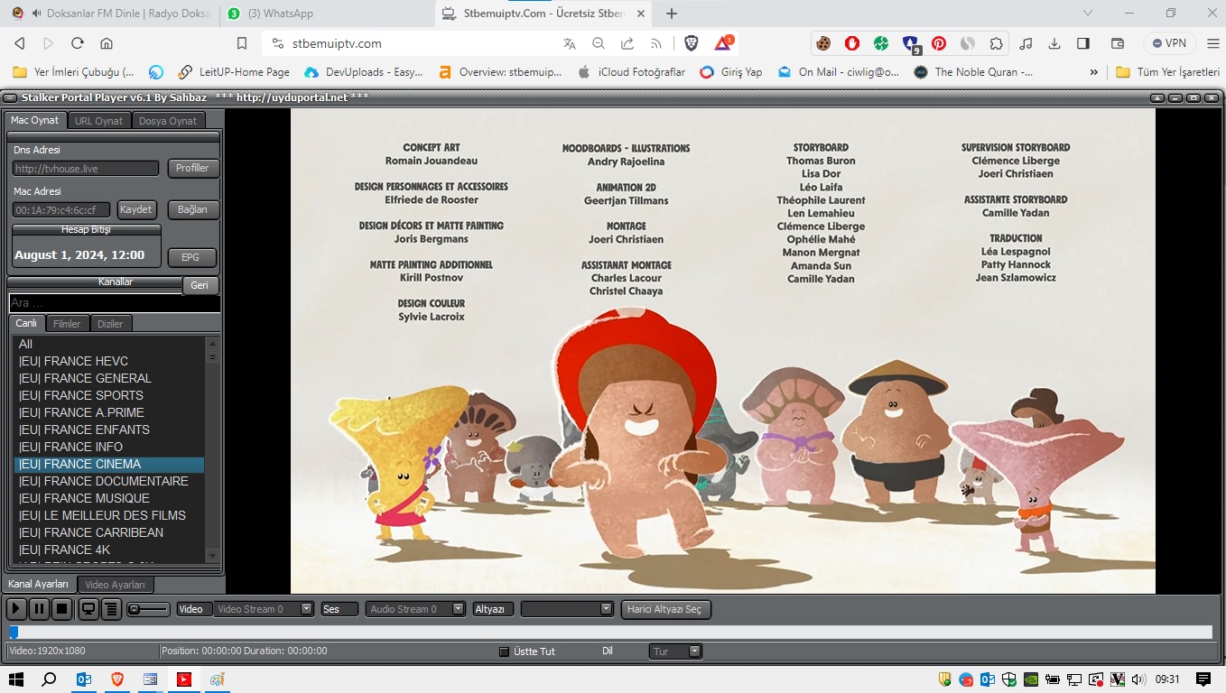Click the zoom magnifier icon in address bar
The width and height of the screenshot is (1226, 693).
pos(599,43)
